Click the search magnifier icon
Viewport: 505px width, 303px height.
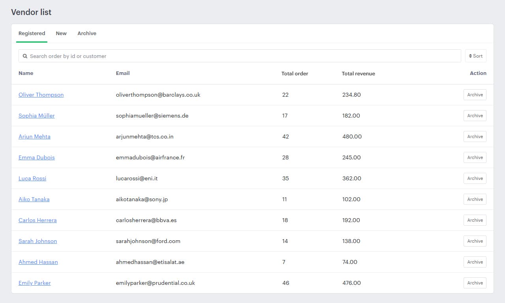pyautogui.click(x=25, y=56)
